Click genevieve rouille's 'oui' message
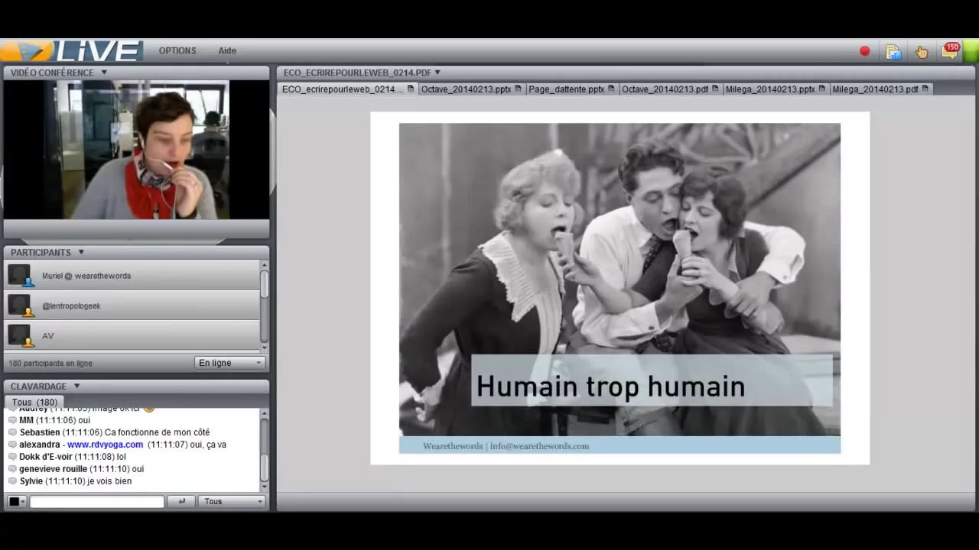The width and height of the screenshot is (979, 550). (x=138, y=469)
